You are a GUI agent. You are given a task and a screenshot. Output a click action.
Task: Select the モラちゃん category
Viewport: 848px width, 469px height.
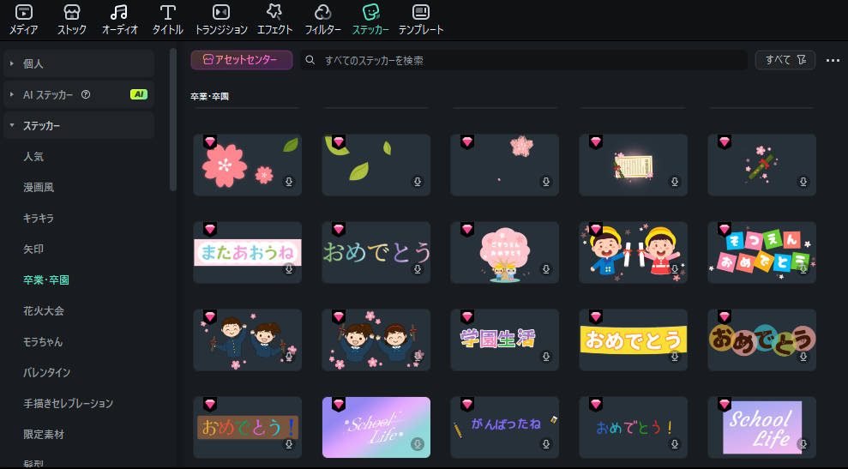coord(43,342)
